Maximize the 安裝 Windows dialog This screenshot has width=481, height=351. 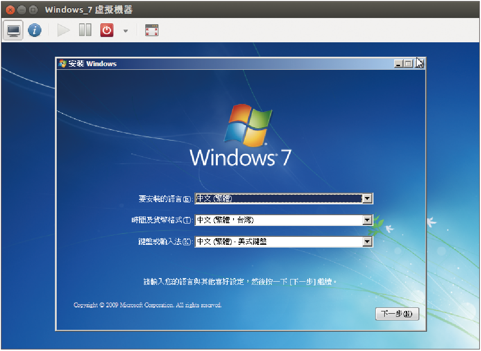pos(408,64)
